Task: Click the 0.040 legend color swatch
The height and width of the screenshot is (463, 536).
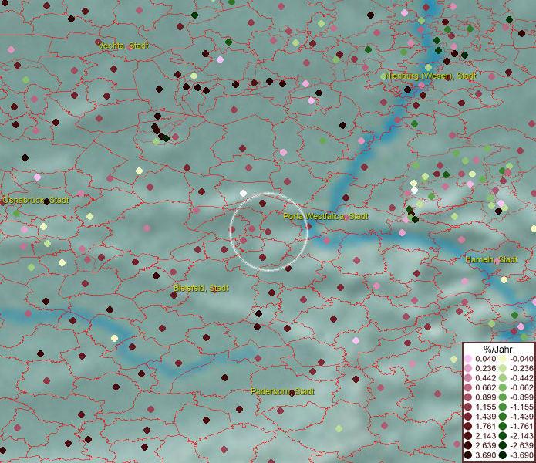Action: [468, 359]
